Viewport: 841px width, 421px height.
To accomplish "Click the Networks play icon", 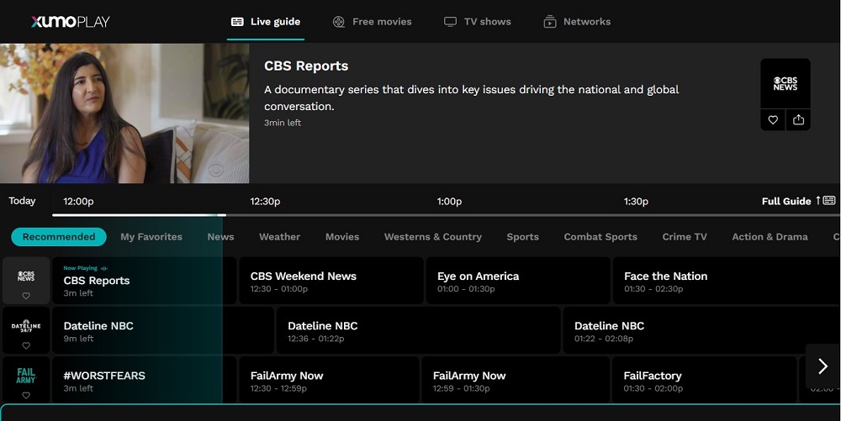I will [x=550, y=22].
